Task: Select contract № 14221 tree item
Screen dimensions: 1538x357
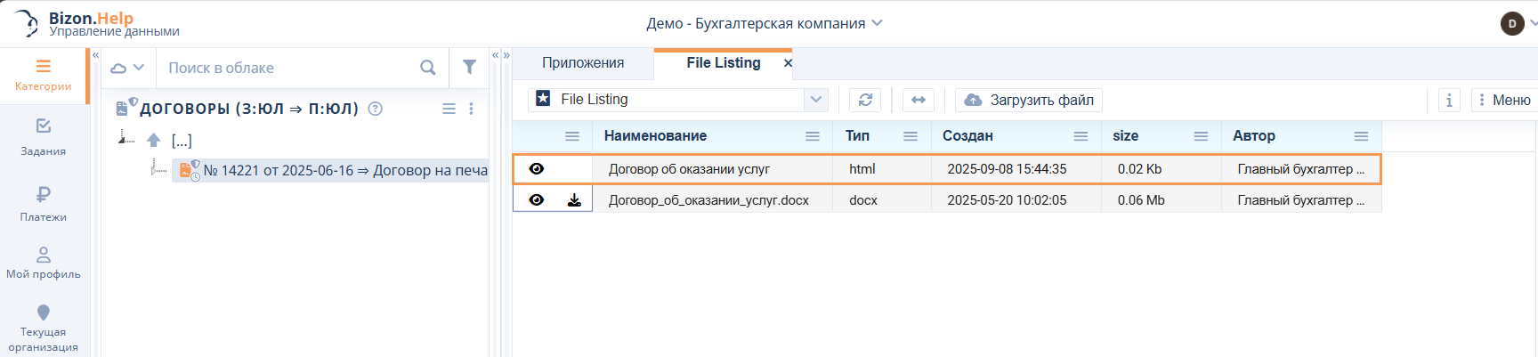Action: click(x=344, y=170)
